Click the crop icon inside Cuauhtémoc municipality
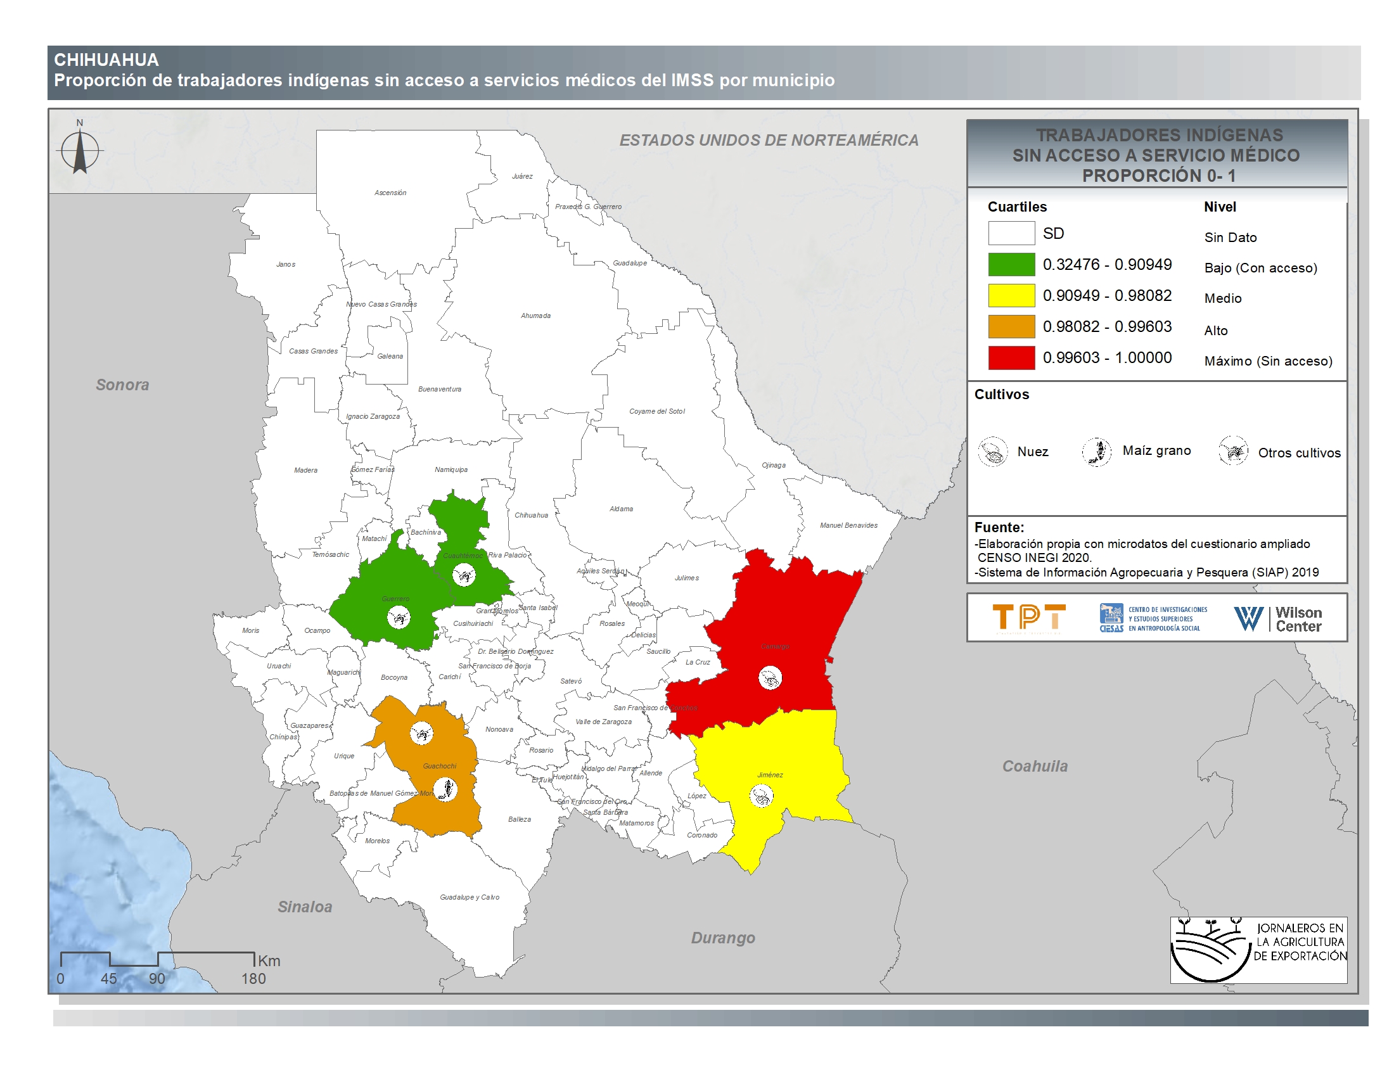The image size is (1394, 1077). point(464,575)
